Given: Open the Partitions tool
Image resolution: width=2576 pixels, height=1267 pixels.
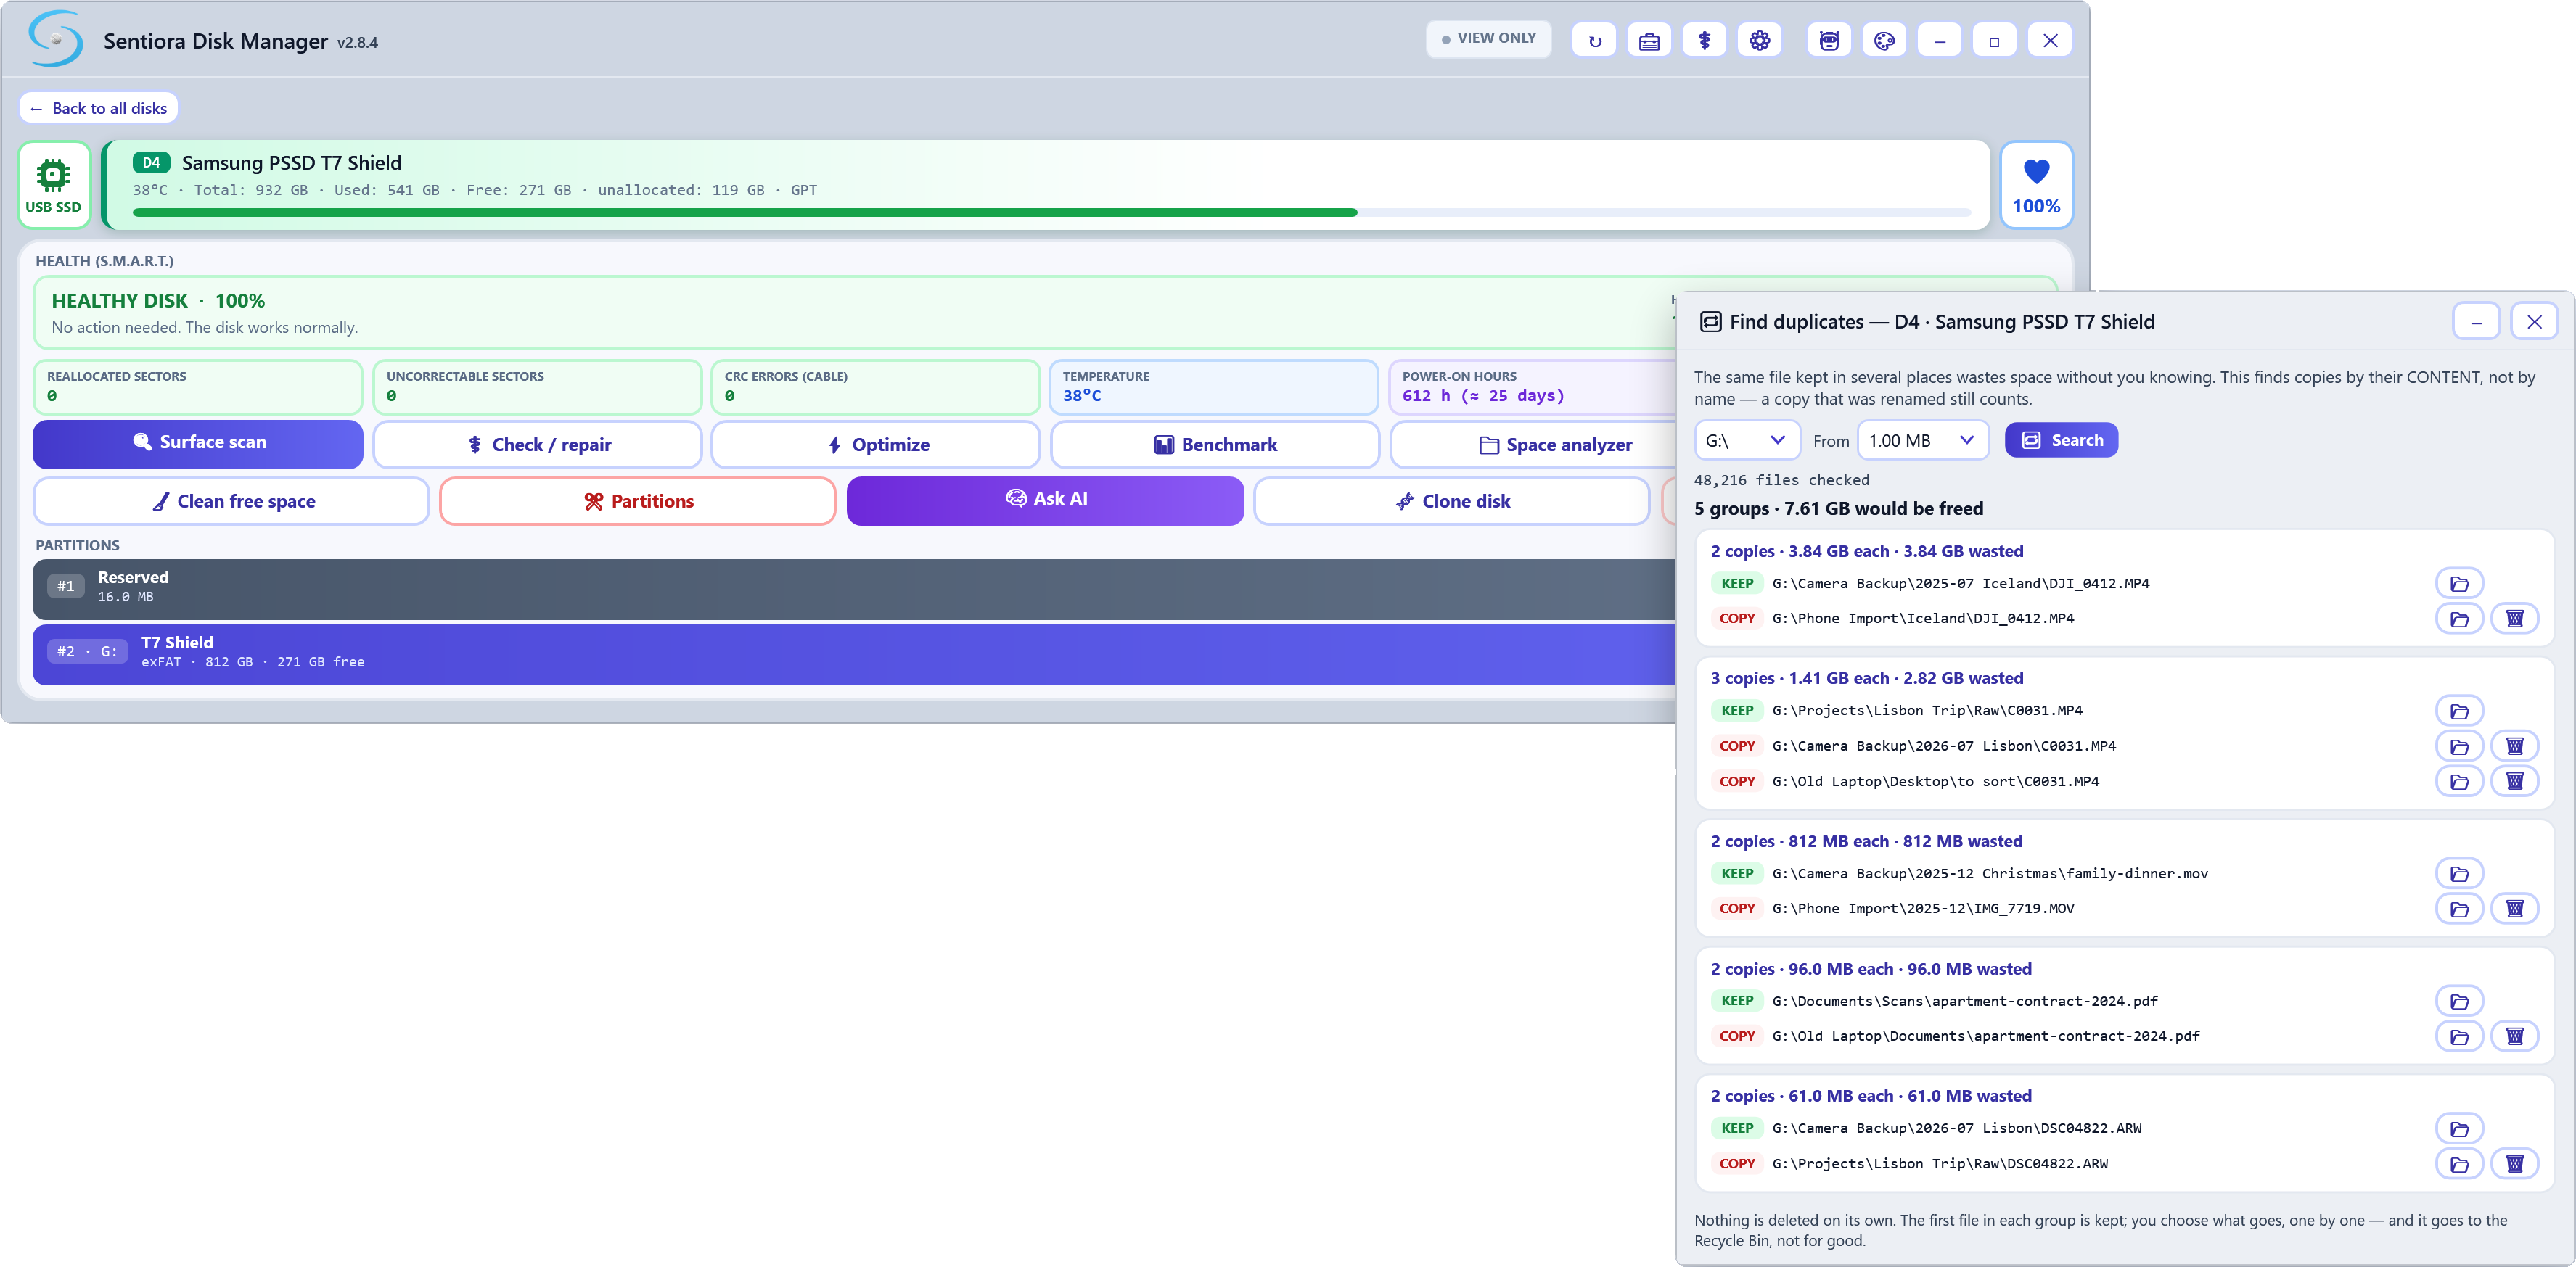Looking at the screenshot, I should [638, 502].
